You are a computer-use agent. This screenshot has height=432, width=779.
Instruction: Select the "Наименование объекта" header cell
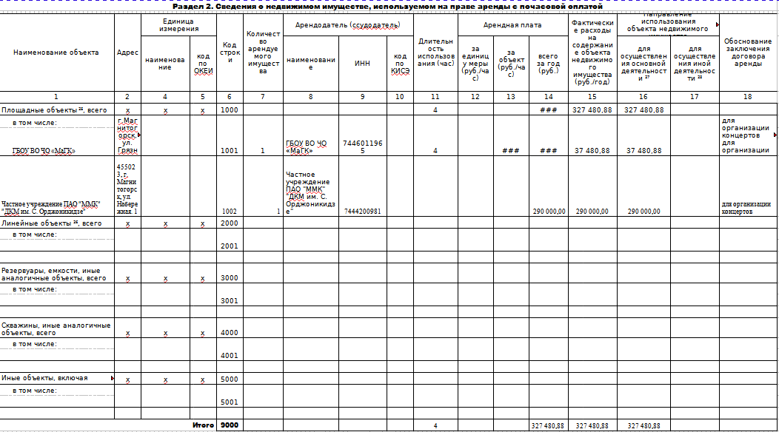[x=56, y=53]
